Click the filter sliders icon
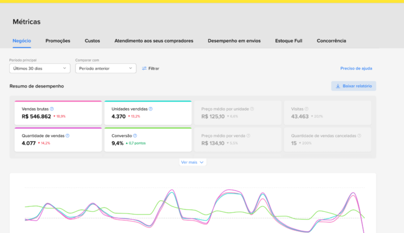 (x=144, y=68)
